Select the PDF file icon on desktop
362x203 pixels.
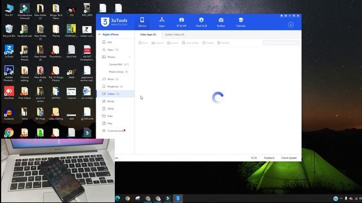87,53
